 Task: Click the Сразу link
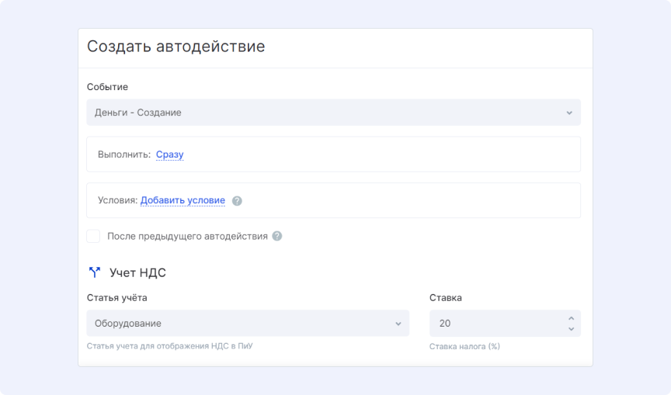click(x=169, y=154)
